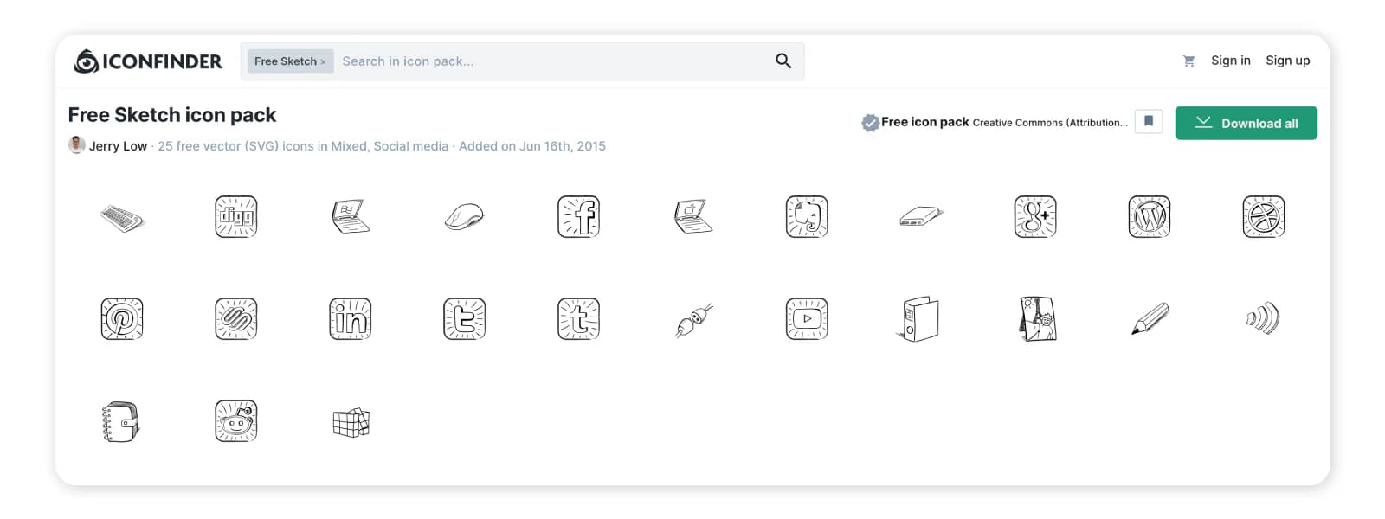Open the Mixed category link
The width and height of the screenshot is (1385, 519).
pyautogui.click(x=349, y=146)
